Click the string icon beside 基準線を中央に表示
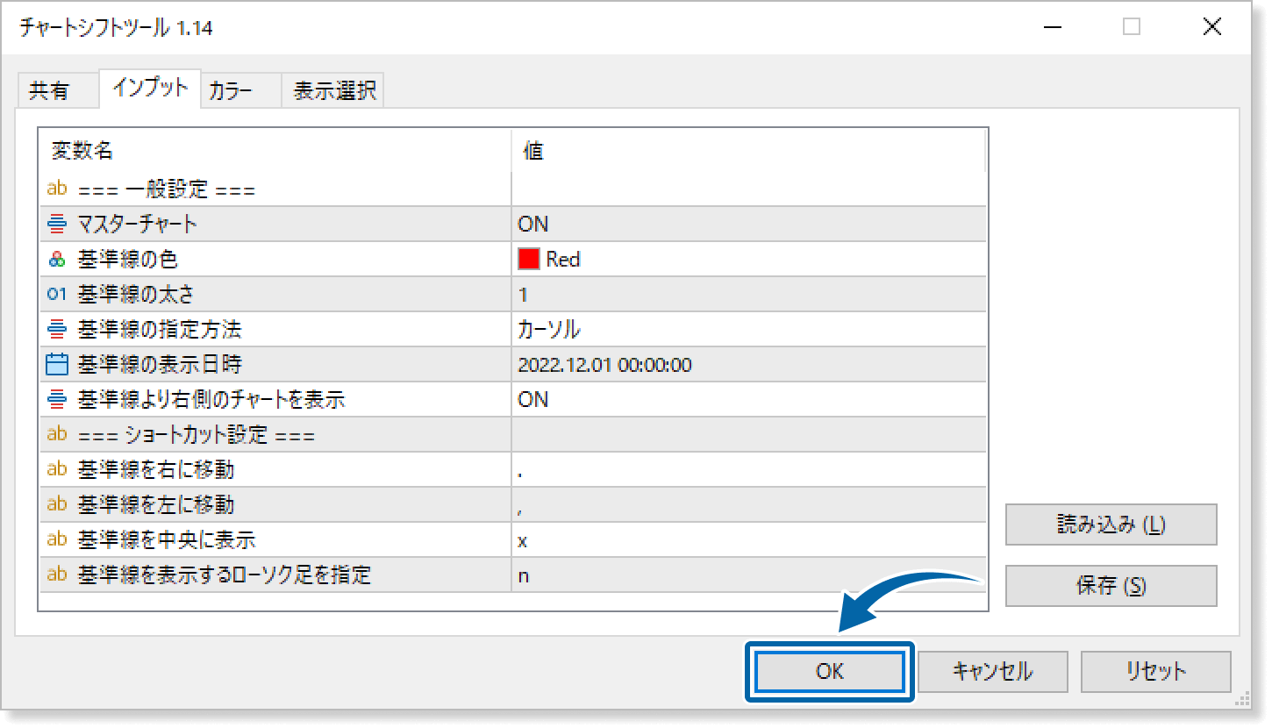 57,539
